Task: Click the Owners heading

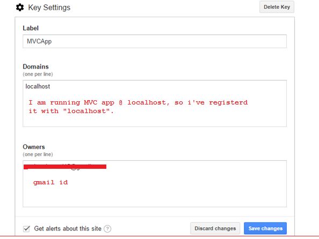Action: pos(34,147)
